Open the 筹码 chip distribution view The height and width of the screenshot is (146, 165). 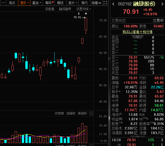(x=48, y=3)
